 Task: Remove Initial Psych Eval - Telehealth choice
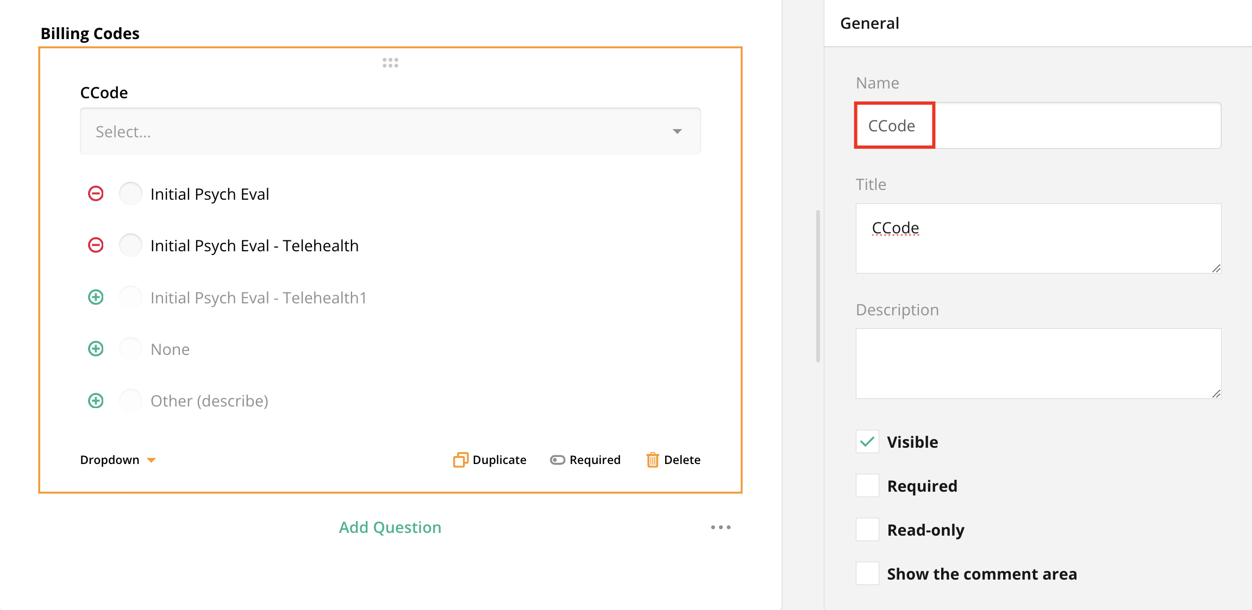click(x=96, y=245)
